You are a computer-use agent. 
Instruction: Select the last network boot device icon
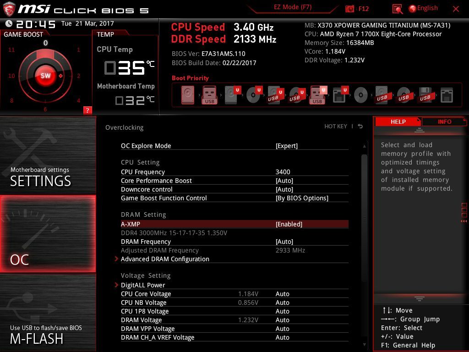pyautogui.click(x=447, y=95)
